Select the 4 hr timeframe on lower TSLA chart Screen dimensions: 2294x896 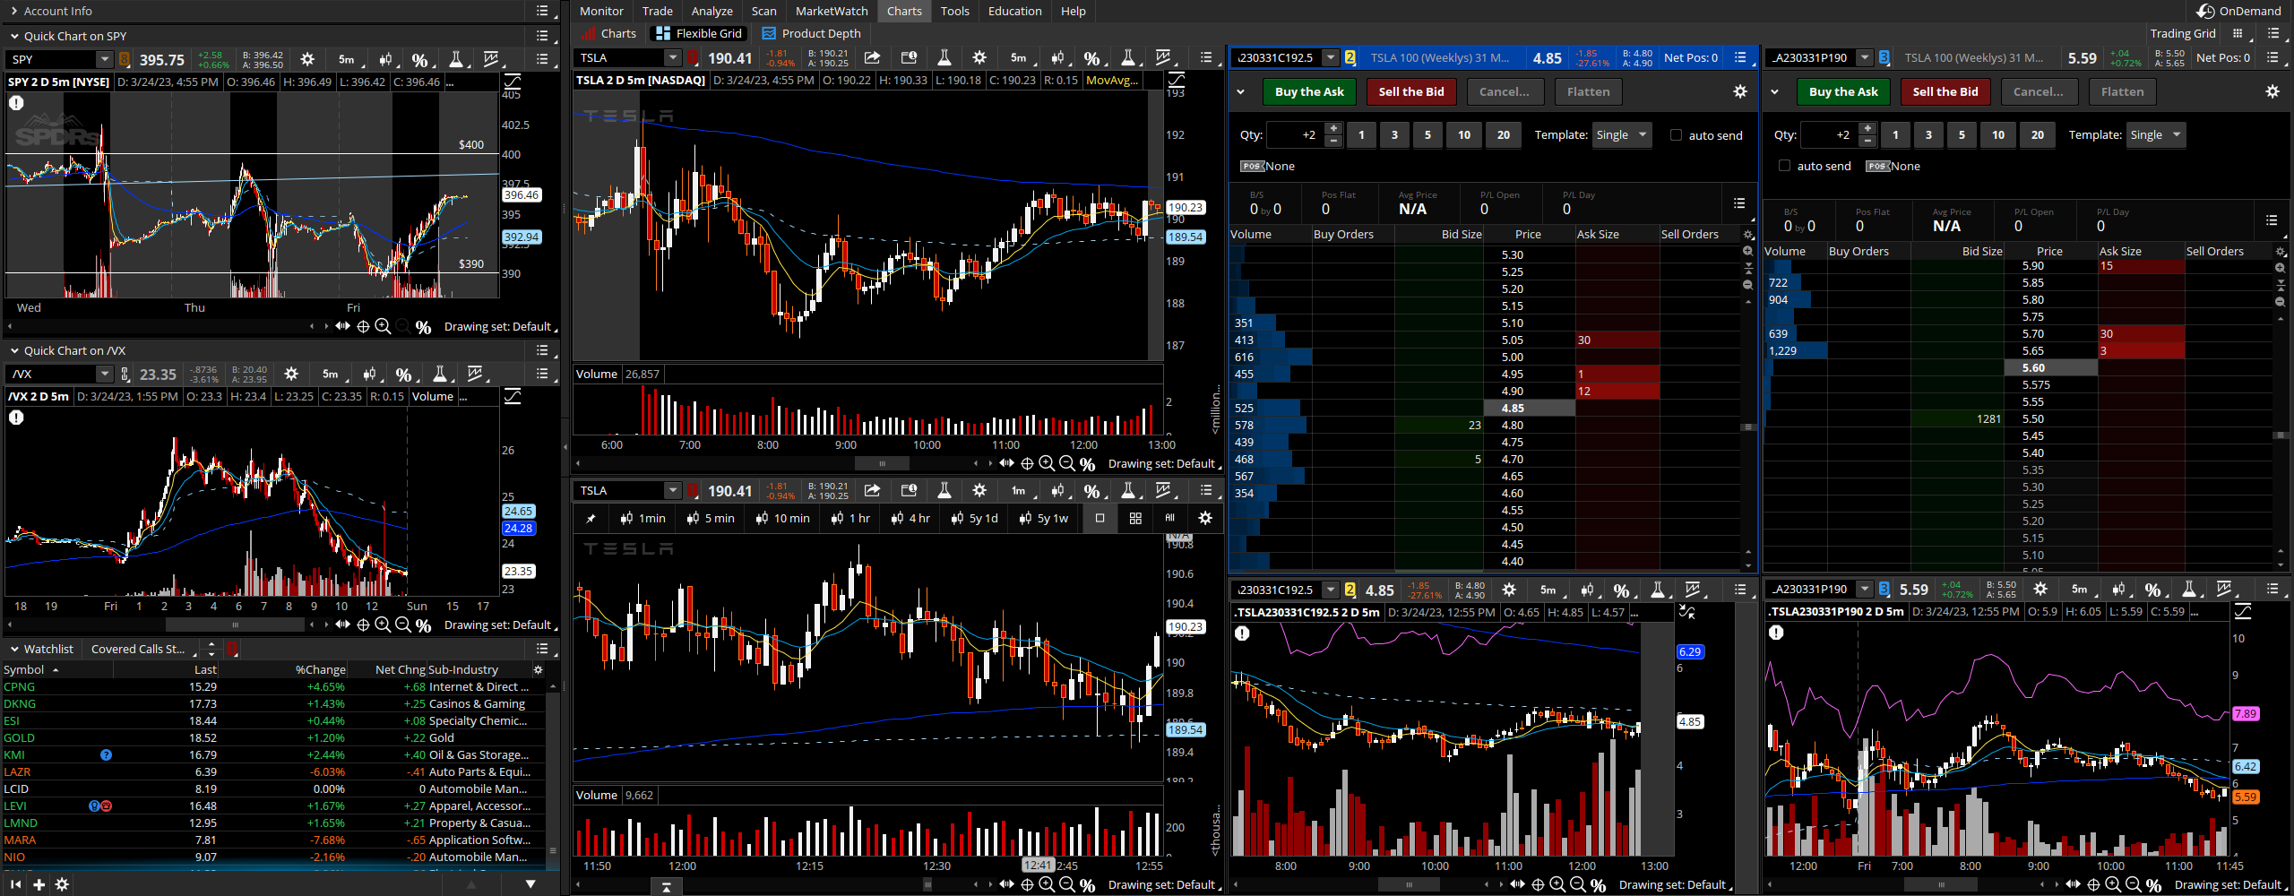point(910,518)
